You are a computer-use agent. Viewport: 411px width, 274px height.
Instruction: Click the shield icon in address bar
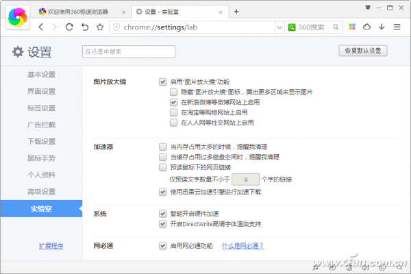[116, 27]
